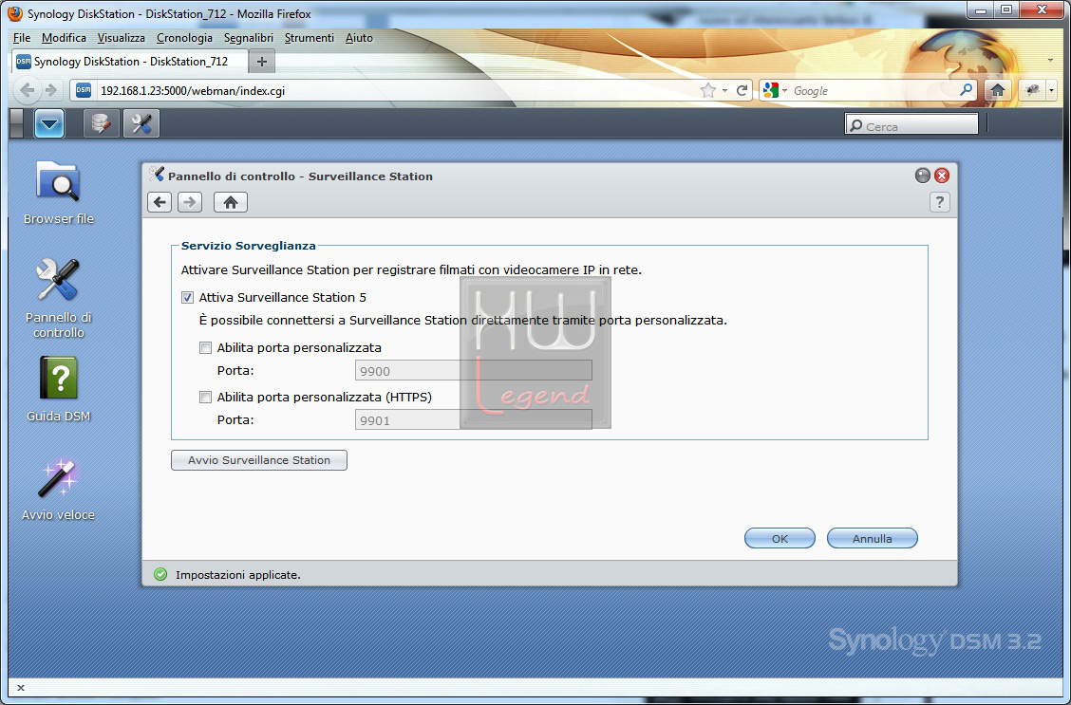Screen dimensions: 1071x705
Task: Open the URL history dropdown arrow
Action: point(724,91)
